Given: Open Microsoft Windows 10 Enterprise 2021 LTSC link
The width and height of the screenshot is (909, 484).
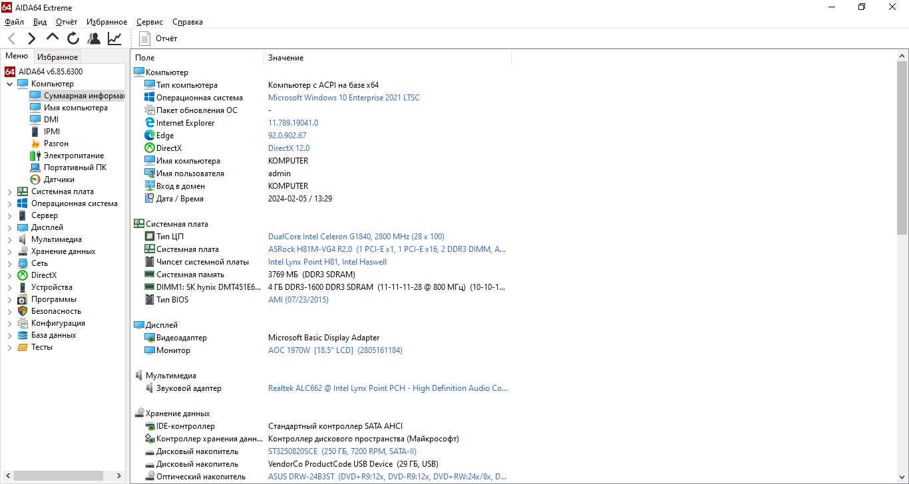Looking at the screenshot, I should (x=343, y=98).
